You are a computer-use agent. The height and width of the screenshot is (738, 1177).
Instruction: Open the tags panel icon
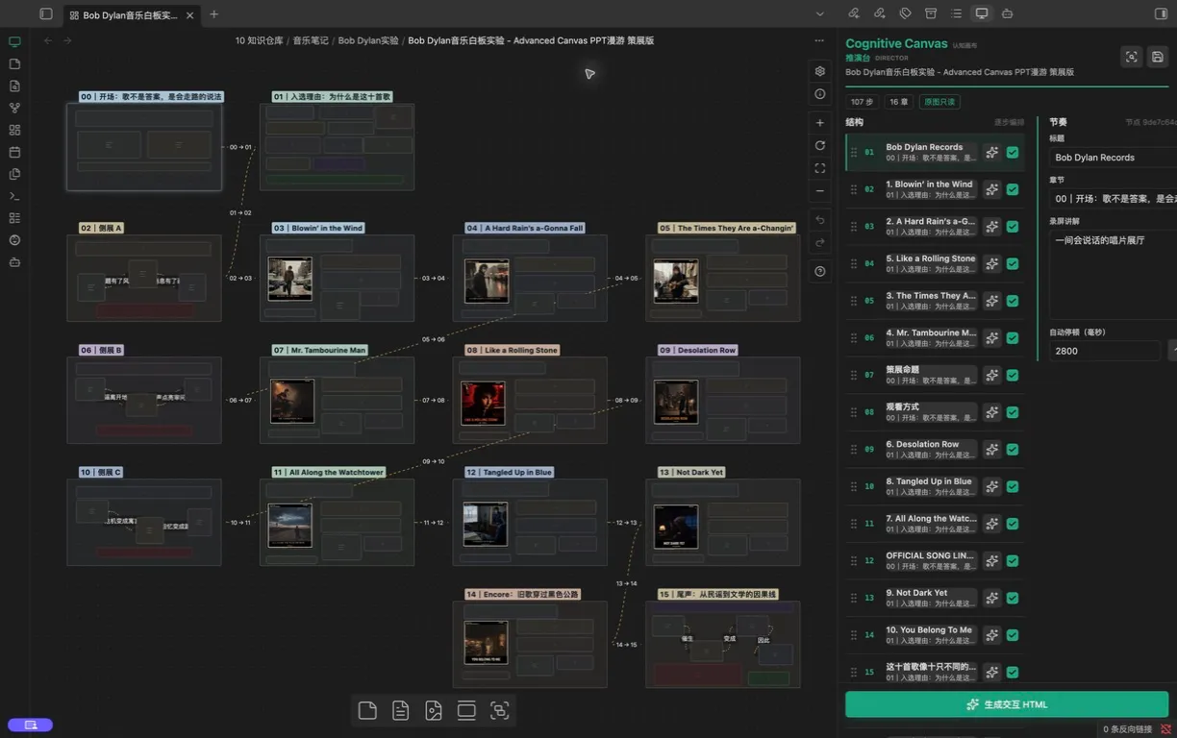click(x=905, y=13)
